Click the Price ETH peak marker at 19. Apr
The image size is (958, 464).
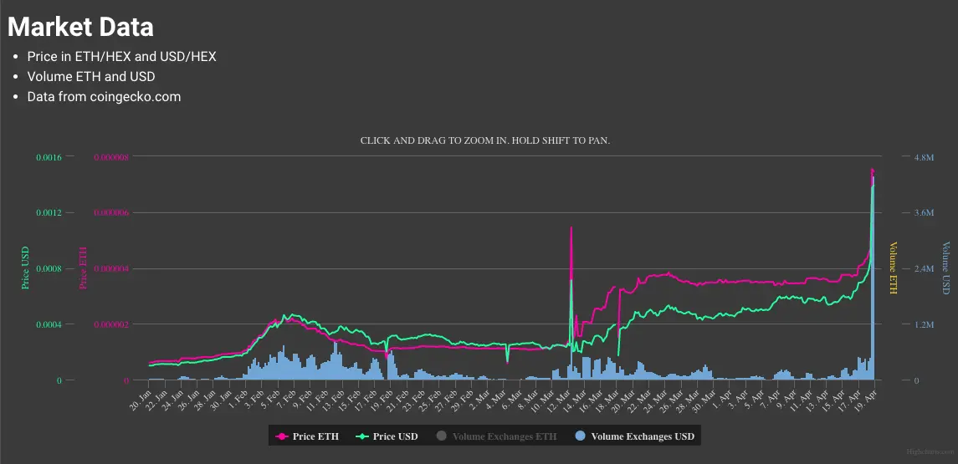(x=873, y=171)
